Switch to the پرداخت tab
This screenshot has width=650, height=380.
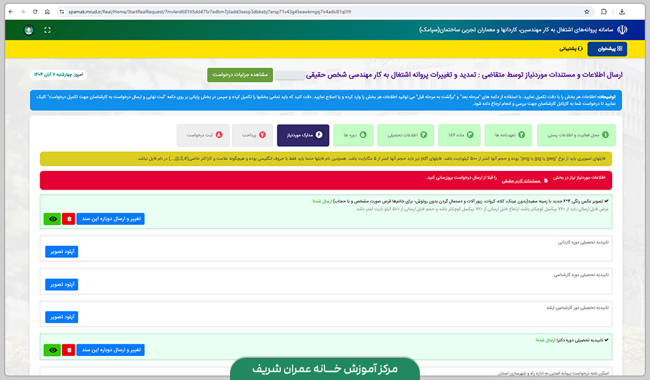(254, 134)
